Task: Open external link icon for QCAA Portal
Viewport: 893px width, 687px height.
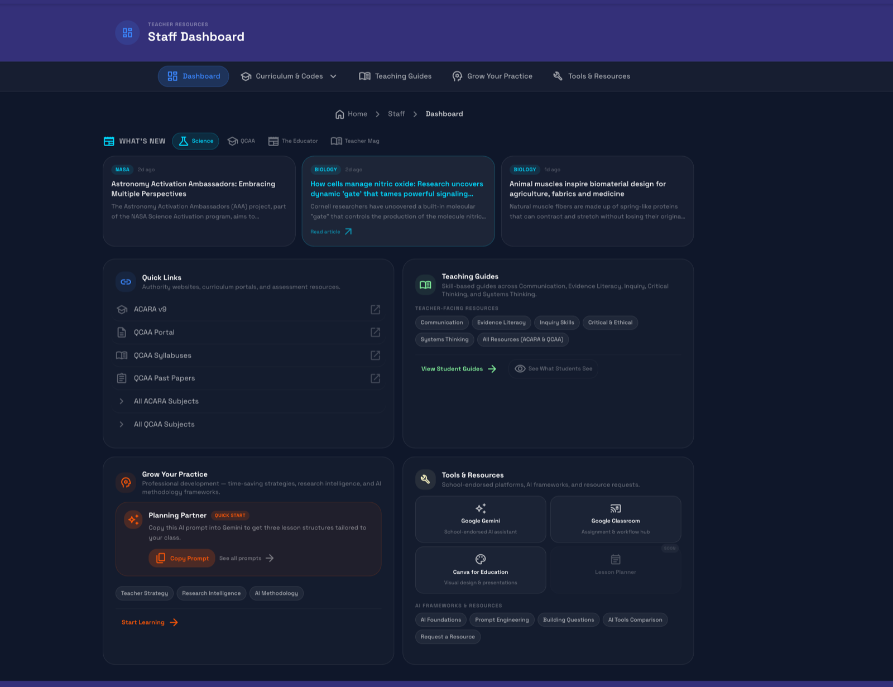Action: 376,332
